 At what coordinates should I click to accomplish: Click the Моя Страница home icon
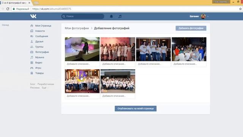point(32,25)
